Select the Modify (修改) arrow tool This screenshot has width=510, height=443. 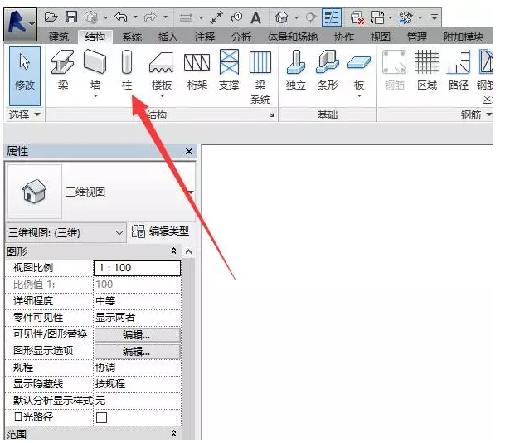(25, 75)
